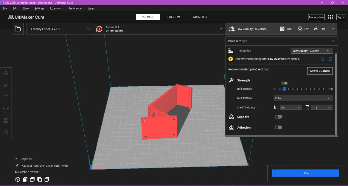The image size is (348, 186).
Task: Select the Scale tool
Action: [x=6, y=85]
